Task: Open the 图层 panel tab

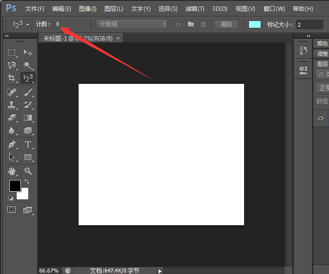Action: pyautogui.click(x=322, y=64)
